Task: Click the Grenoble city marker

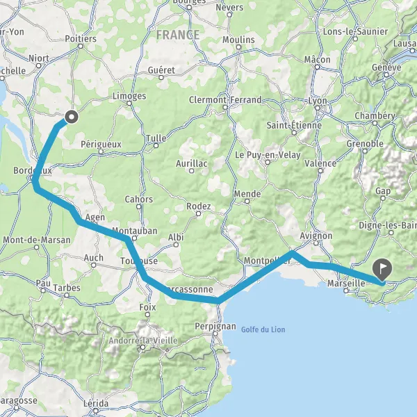Action: (x=365, y=152)
